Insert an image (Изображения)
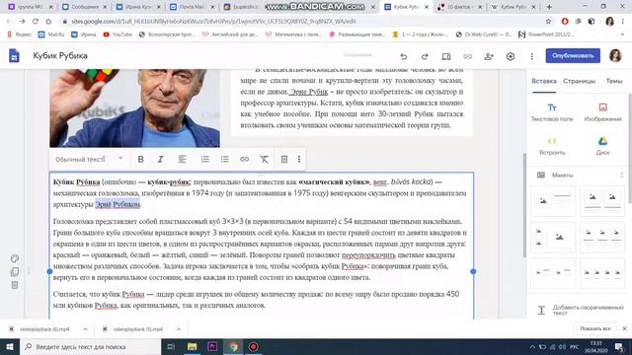632x355 pixels. 602,112
